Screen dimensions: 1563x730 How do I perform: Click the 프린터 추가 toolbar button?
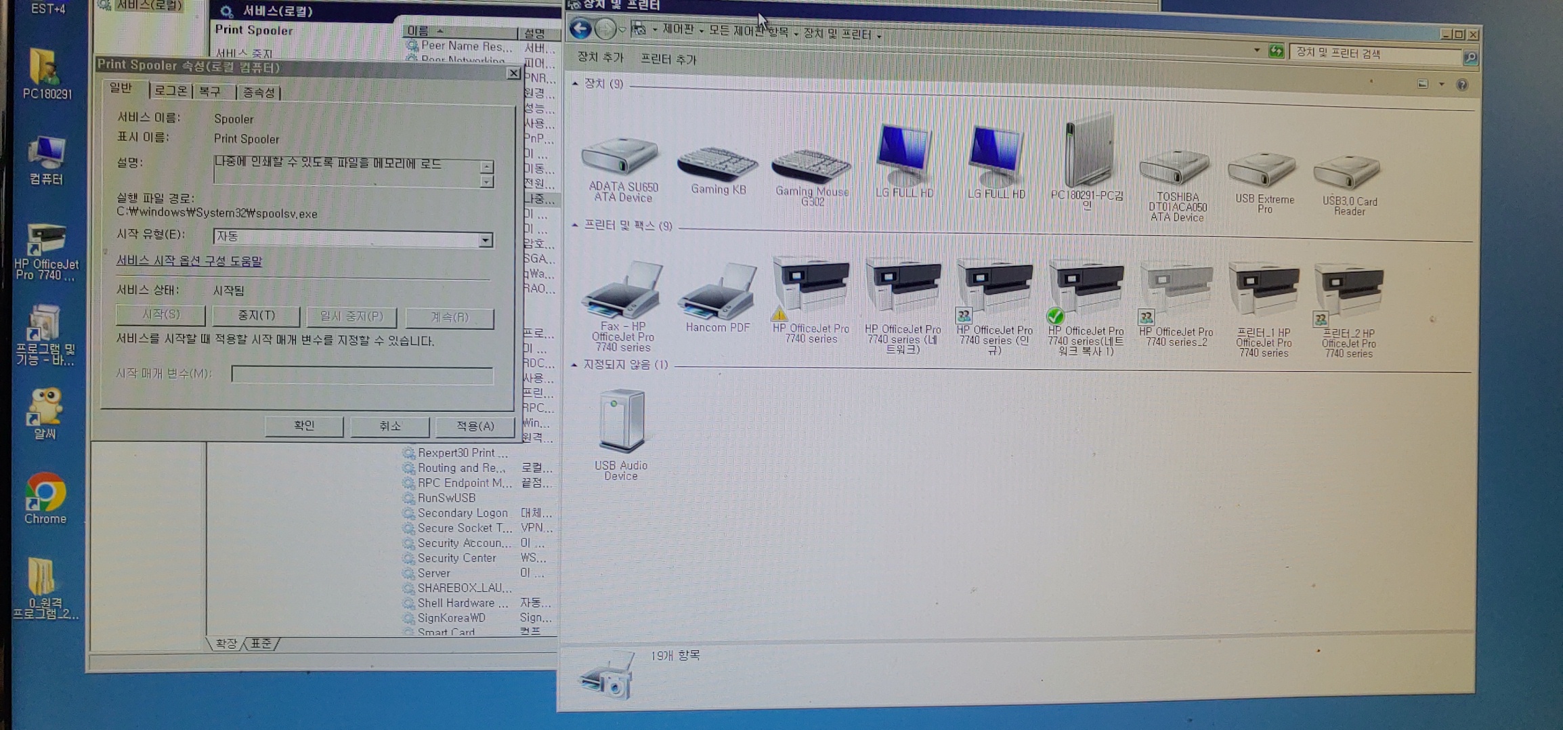[x=668, y=60]
